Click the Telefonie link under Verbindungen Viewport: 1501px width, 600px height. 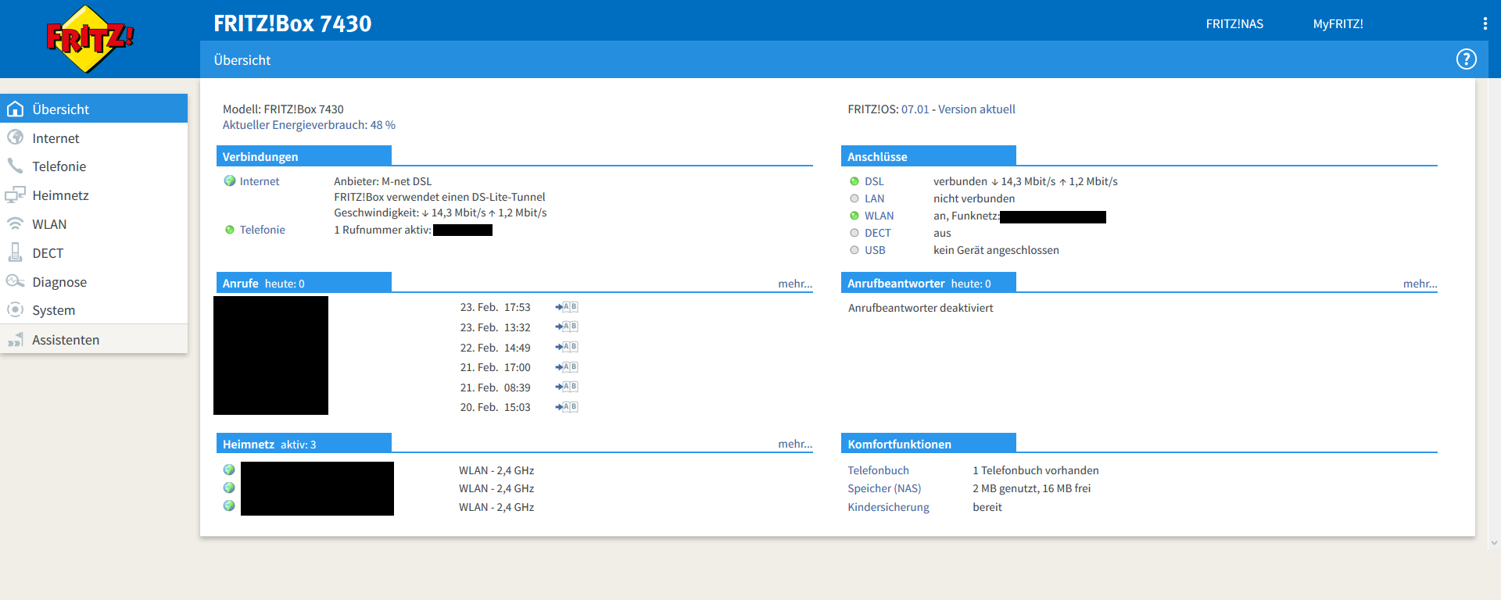[x=262, y=230]
